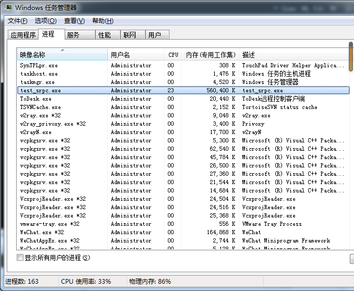Click 进程数: 163 in status bar
This screenshot has height=291, width=354.
(x=22, y=282)
